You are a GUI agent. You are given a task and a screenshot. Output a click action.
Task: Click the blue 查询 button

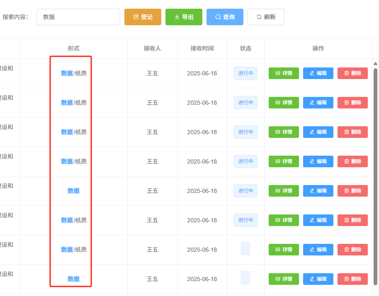[x=225, y=17]
